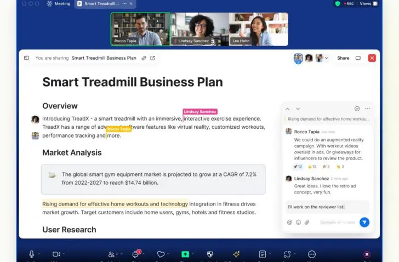Viewport: 399px width, 262px height.
Task: Copy document link icon next to title
Action: (144, 58)
